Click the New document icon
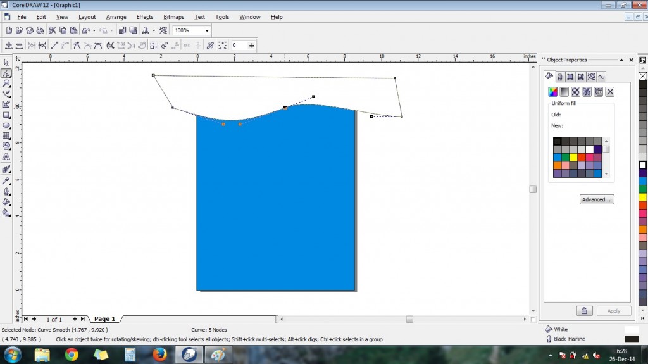The height and width of the screenshot is (364, 648). 9,30
